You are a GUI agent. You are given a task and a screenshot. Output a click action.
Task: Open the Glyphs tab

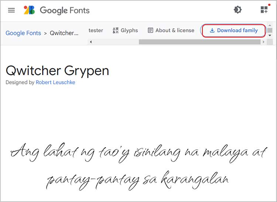pos(125,30)
